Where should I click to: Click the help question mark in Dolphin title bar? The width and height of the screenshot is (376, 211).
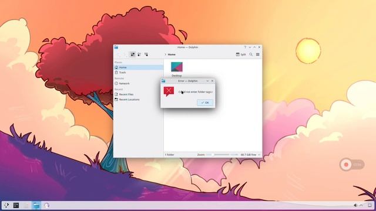245,47
